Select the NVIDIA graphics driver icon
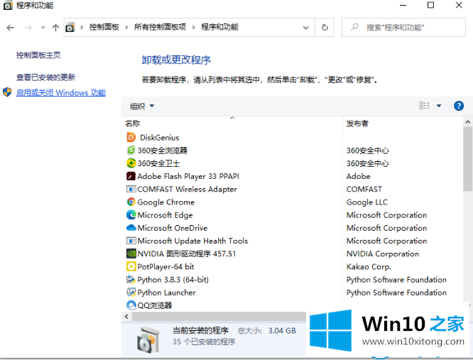Image resolution: width=473 pixels, height=360 pixels. pyautogui.click(x=131, y=253)
